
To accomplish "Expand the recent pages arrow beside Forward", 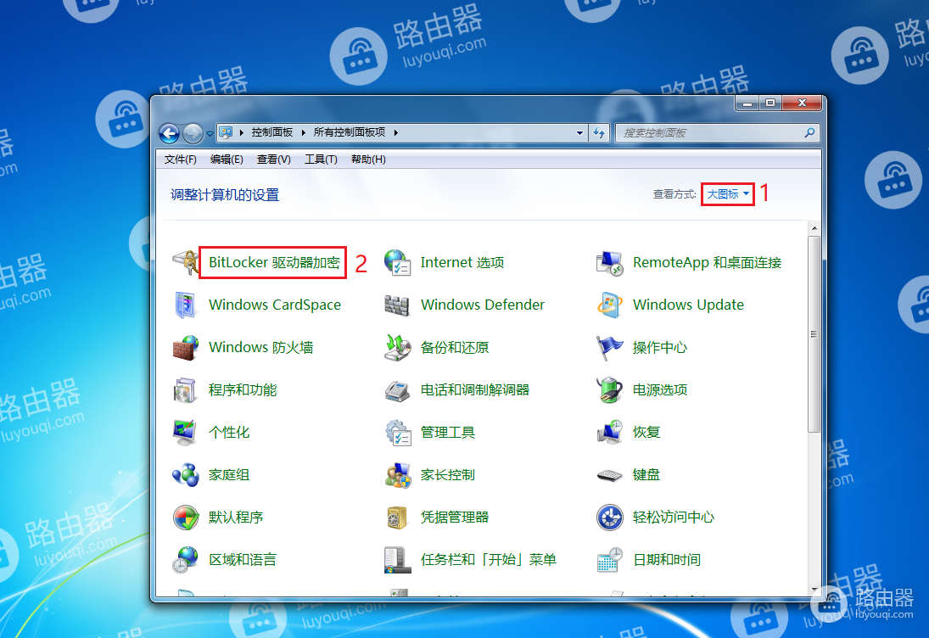I will coord(210,134).
